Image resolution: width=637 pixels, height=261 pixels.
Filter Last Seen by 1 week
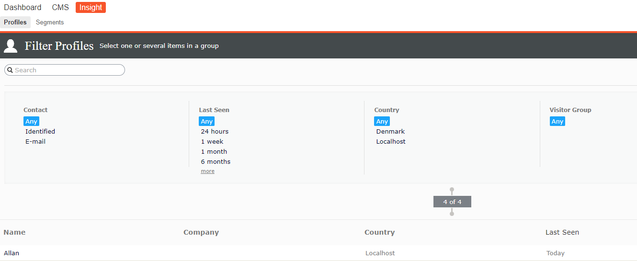tap(212, 142)
